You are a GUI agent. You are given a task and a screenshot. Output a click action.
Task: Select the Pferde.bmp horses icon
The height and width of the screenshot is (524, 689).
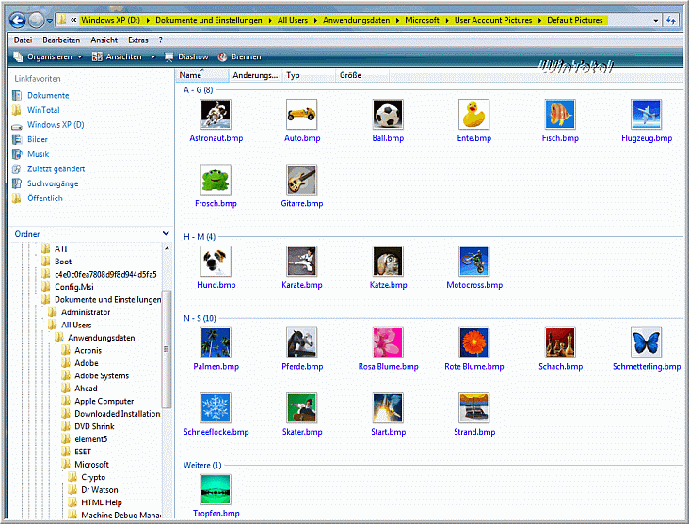click(301, 342)
